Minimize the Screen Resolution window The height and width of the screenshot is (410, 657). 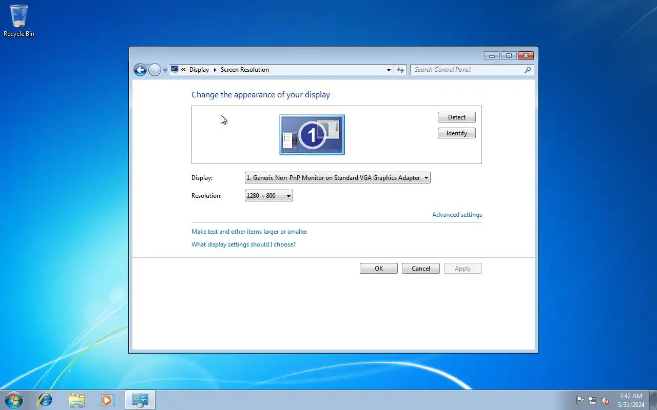coord(492,56)
